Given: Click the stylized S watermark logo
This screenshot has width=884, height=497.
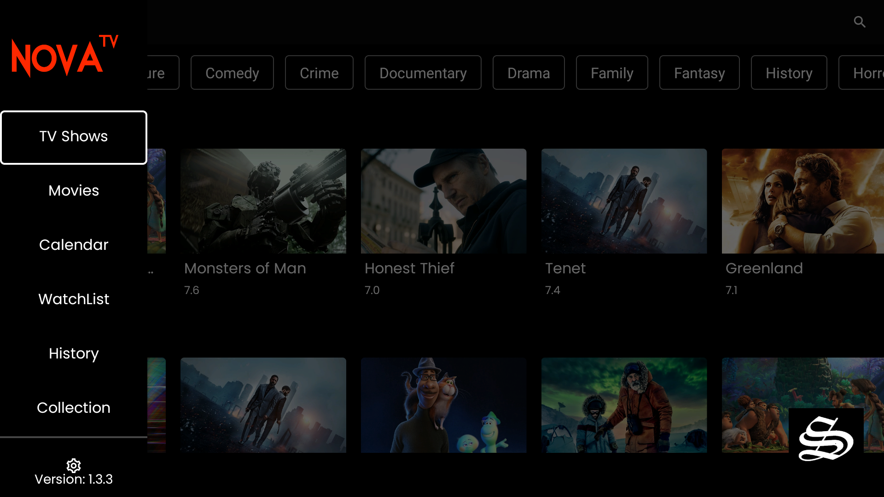Looking at the screenshot, I should (x=826, y=439).
